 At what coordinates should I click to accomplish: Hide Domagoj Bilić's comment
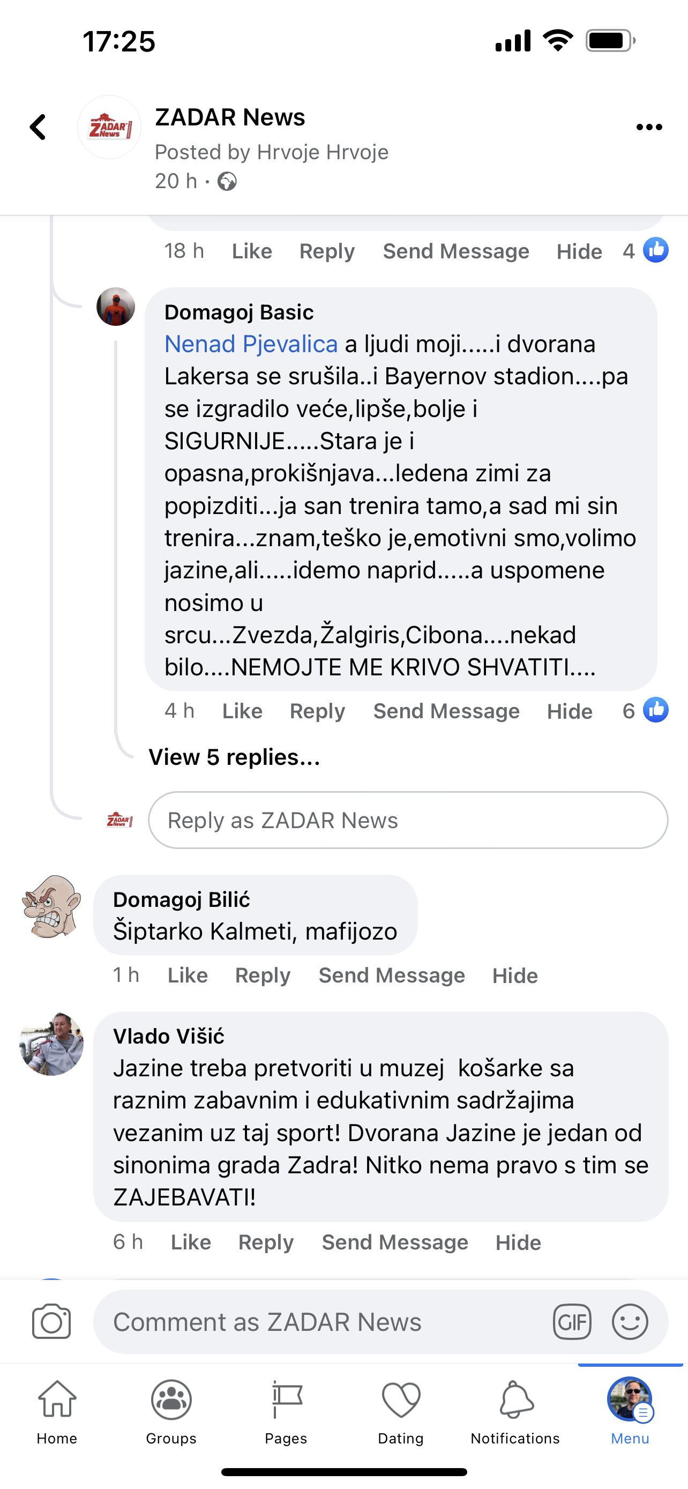515,976
